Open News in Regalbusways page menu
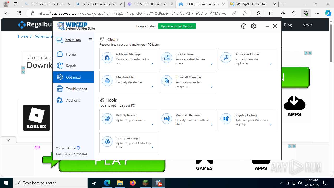Screen dimensions: 334x188 [307, 25]
